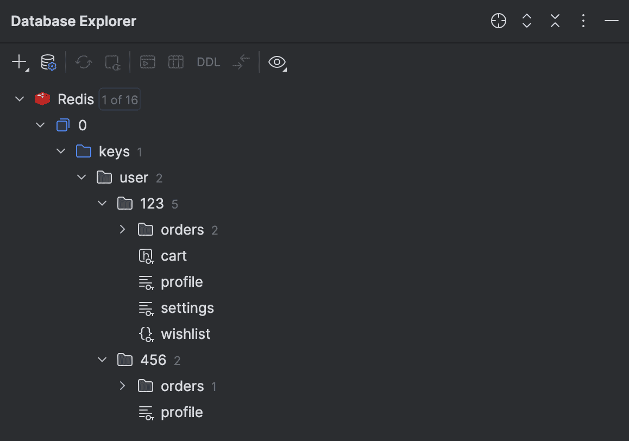Select the cart hash key
Image resolution: width=629 pixels, height=441 pixels.
(x=173, y=256)
